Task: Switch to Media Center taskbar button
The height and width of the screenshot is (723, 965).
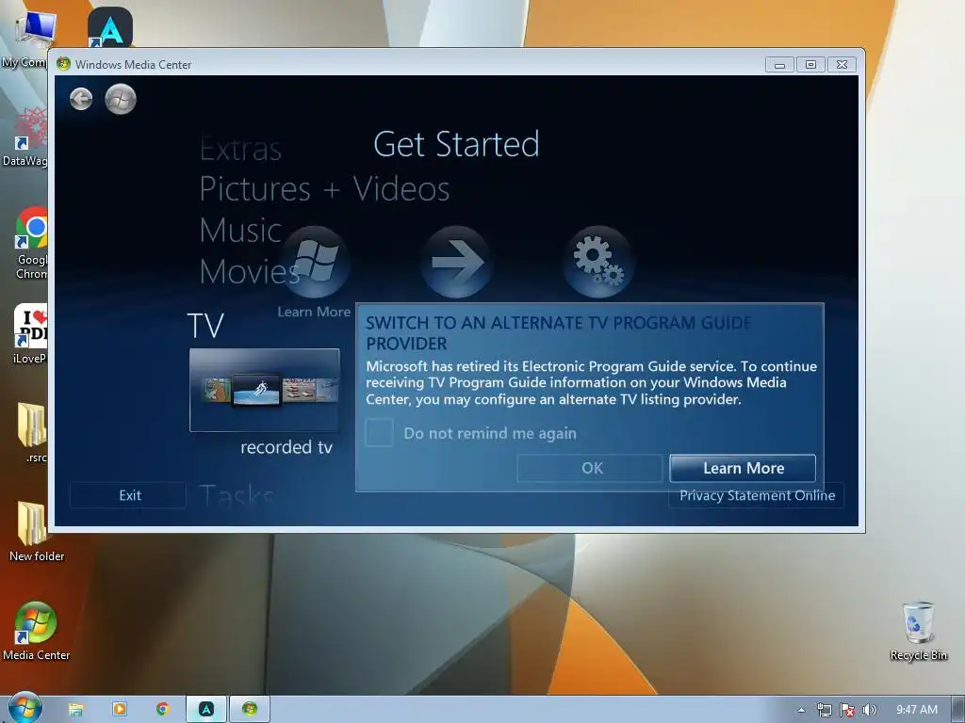Action: (250, 710)
